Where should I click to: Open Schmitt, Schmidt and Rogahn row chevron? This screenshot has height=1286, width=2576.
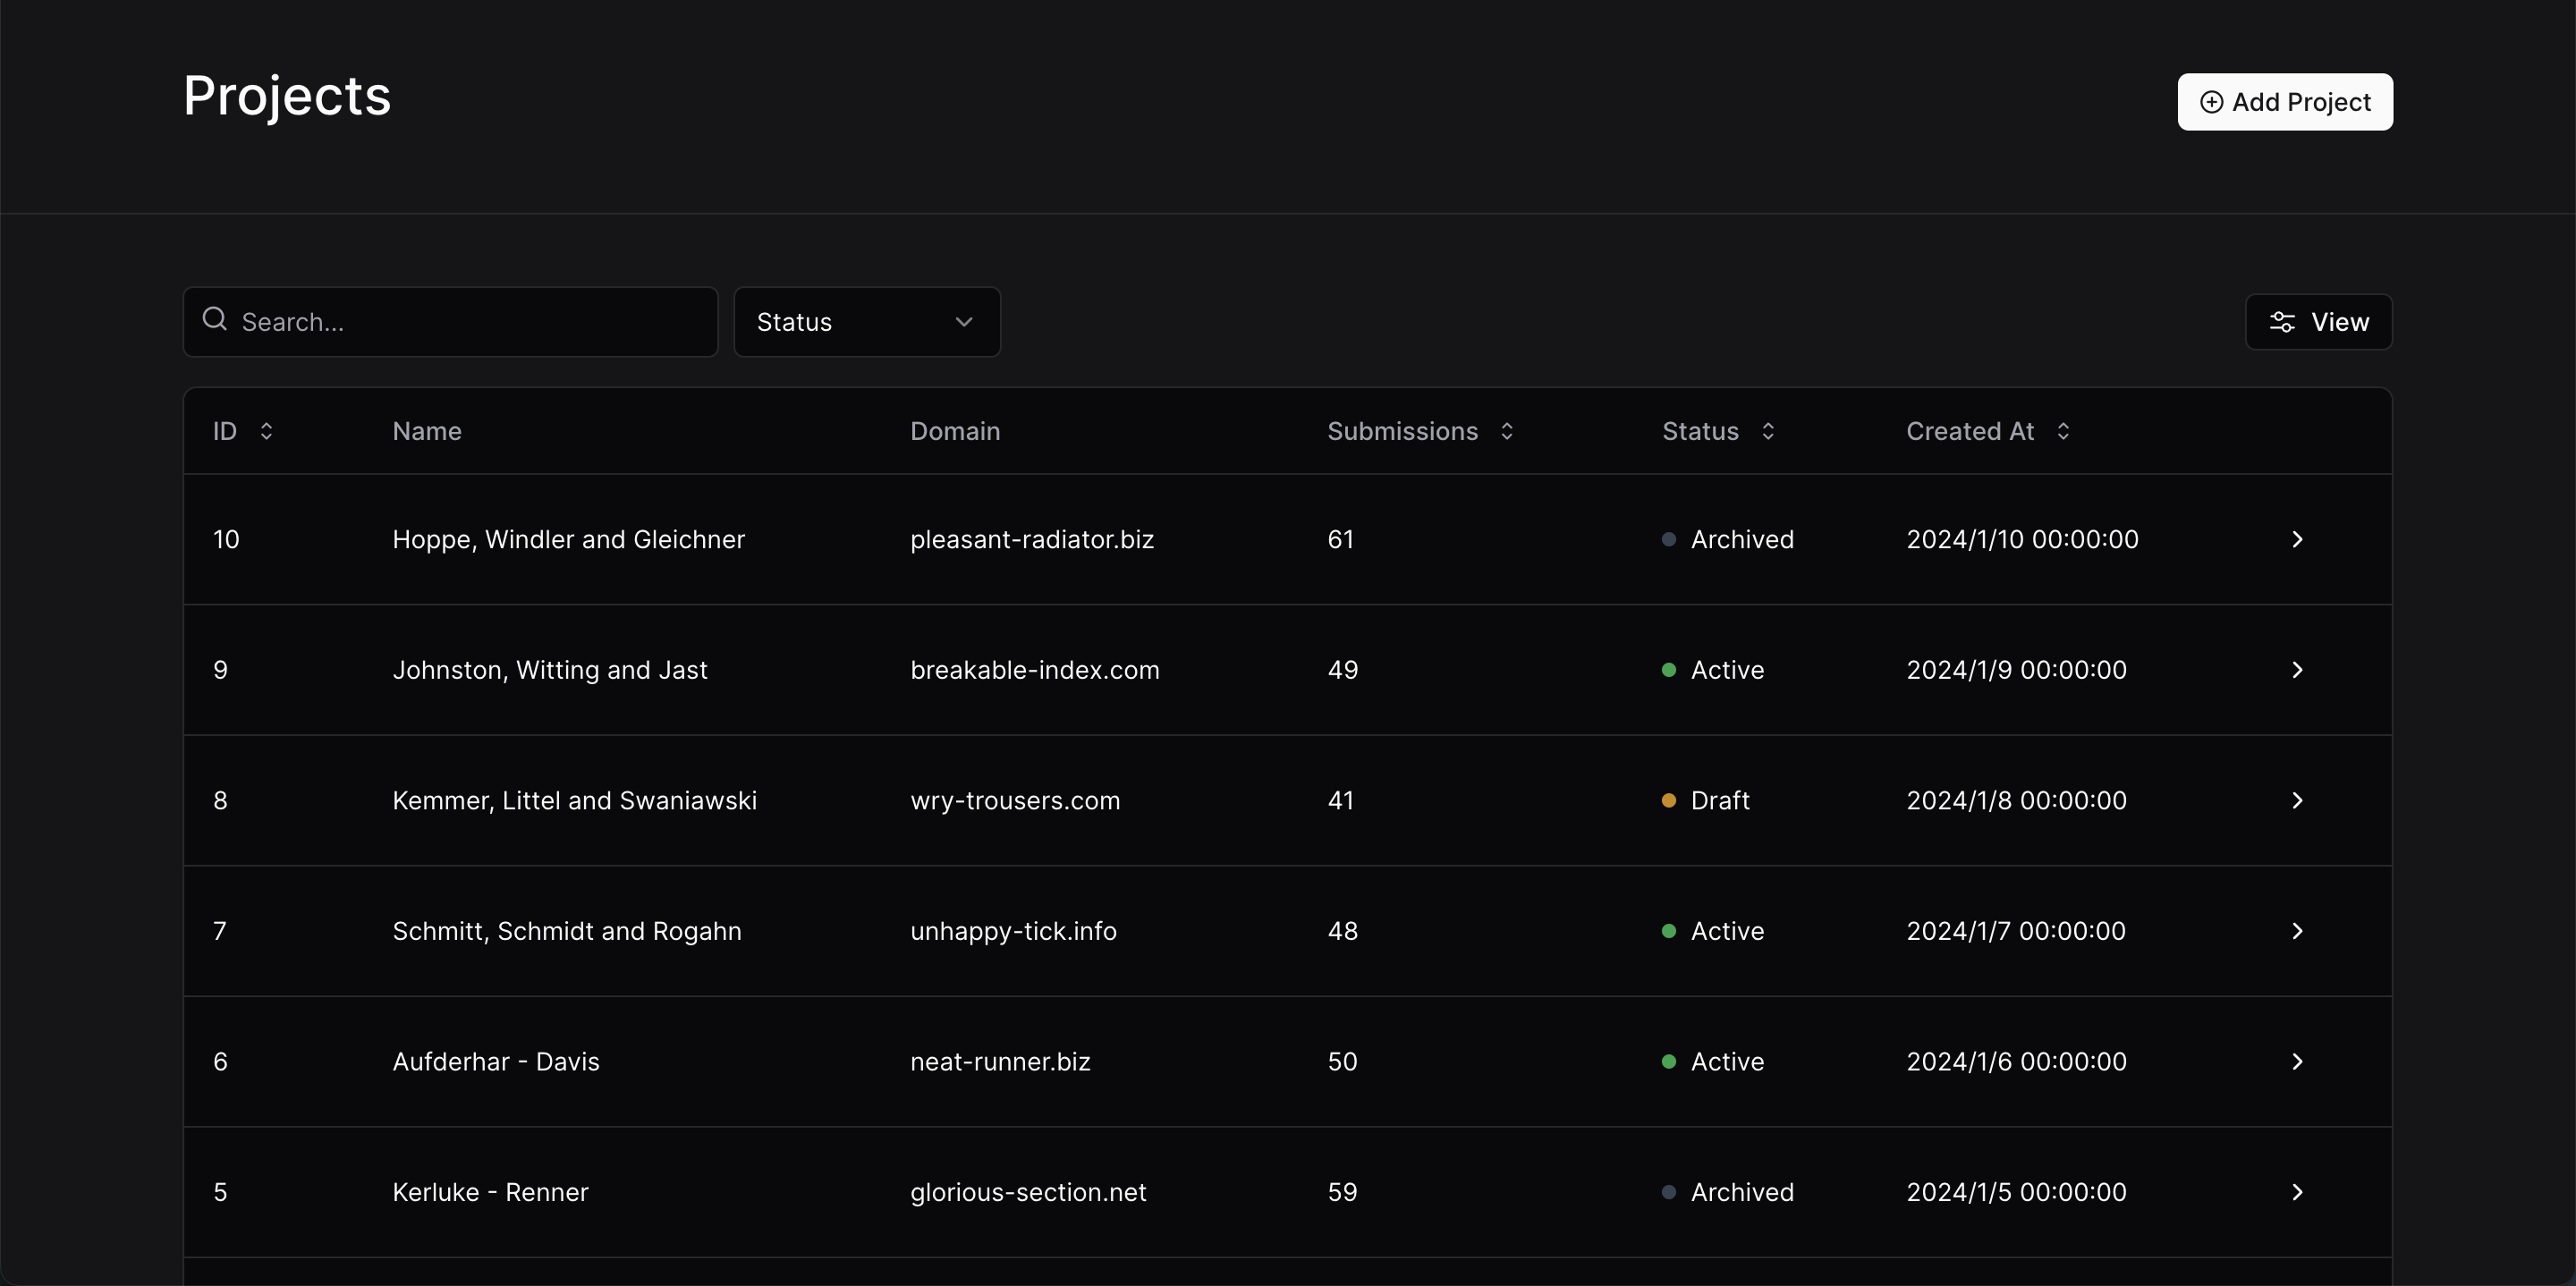[2297, 931]
